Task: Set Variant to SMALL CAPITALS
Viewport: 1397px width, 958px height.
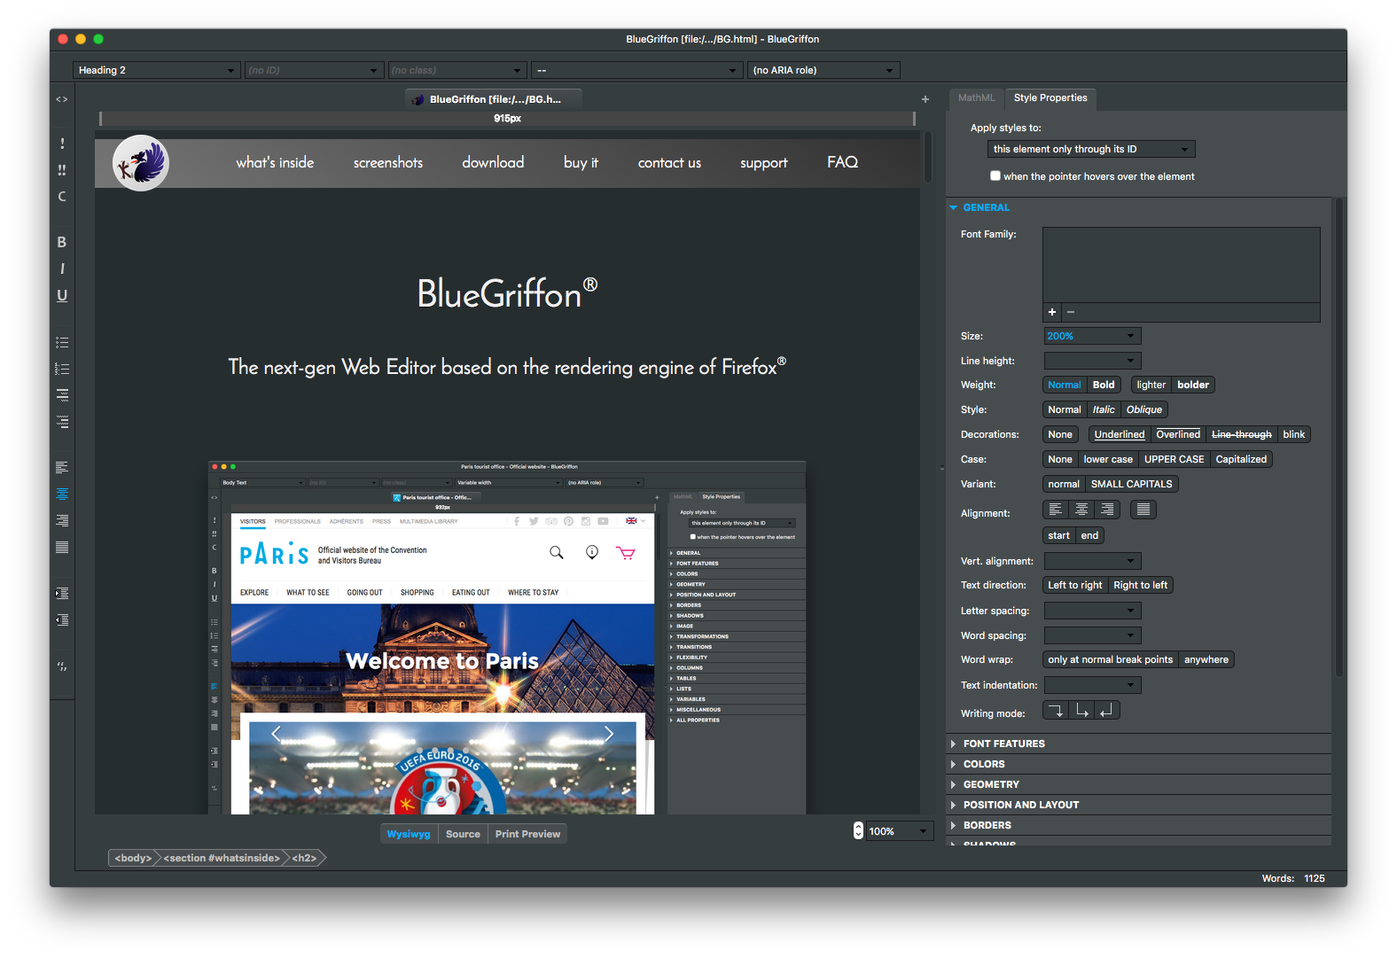Action: [1132, 484]
